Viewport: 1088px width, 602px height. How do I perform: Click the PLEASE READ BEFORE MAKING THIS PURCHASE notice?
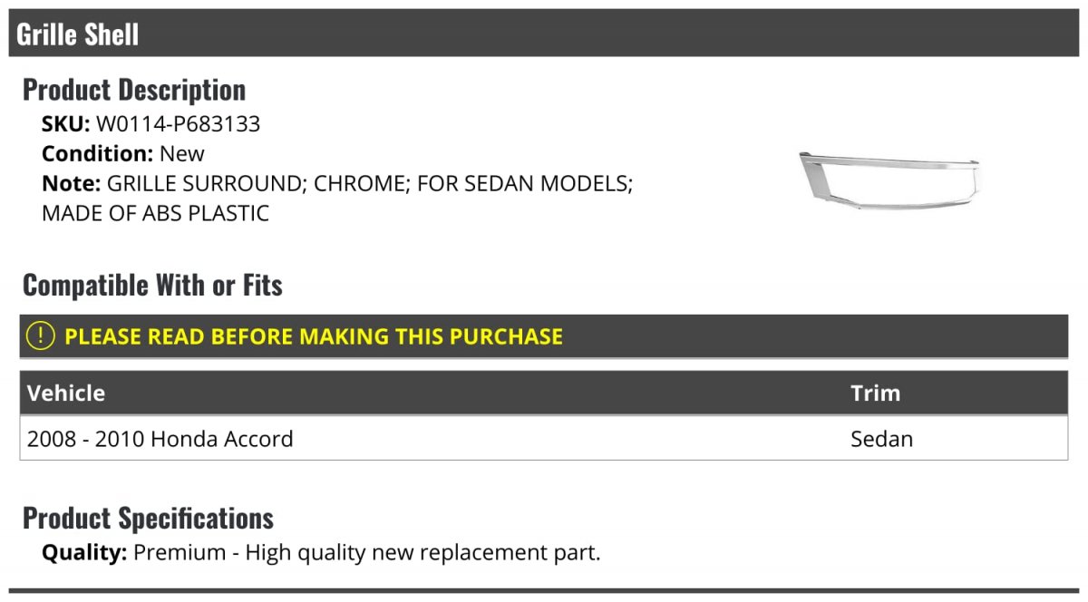coord(314,336)
